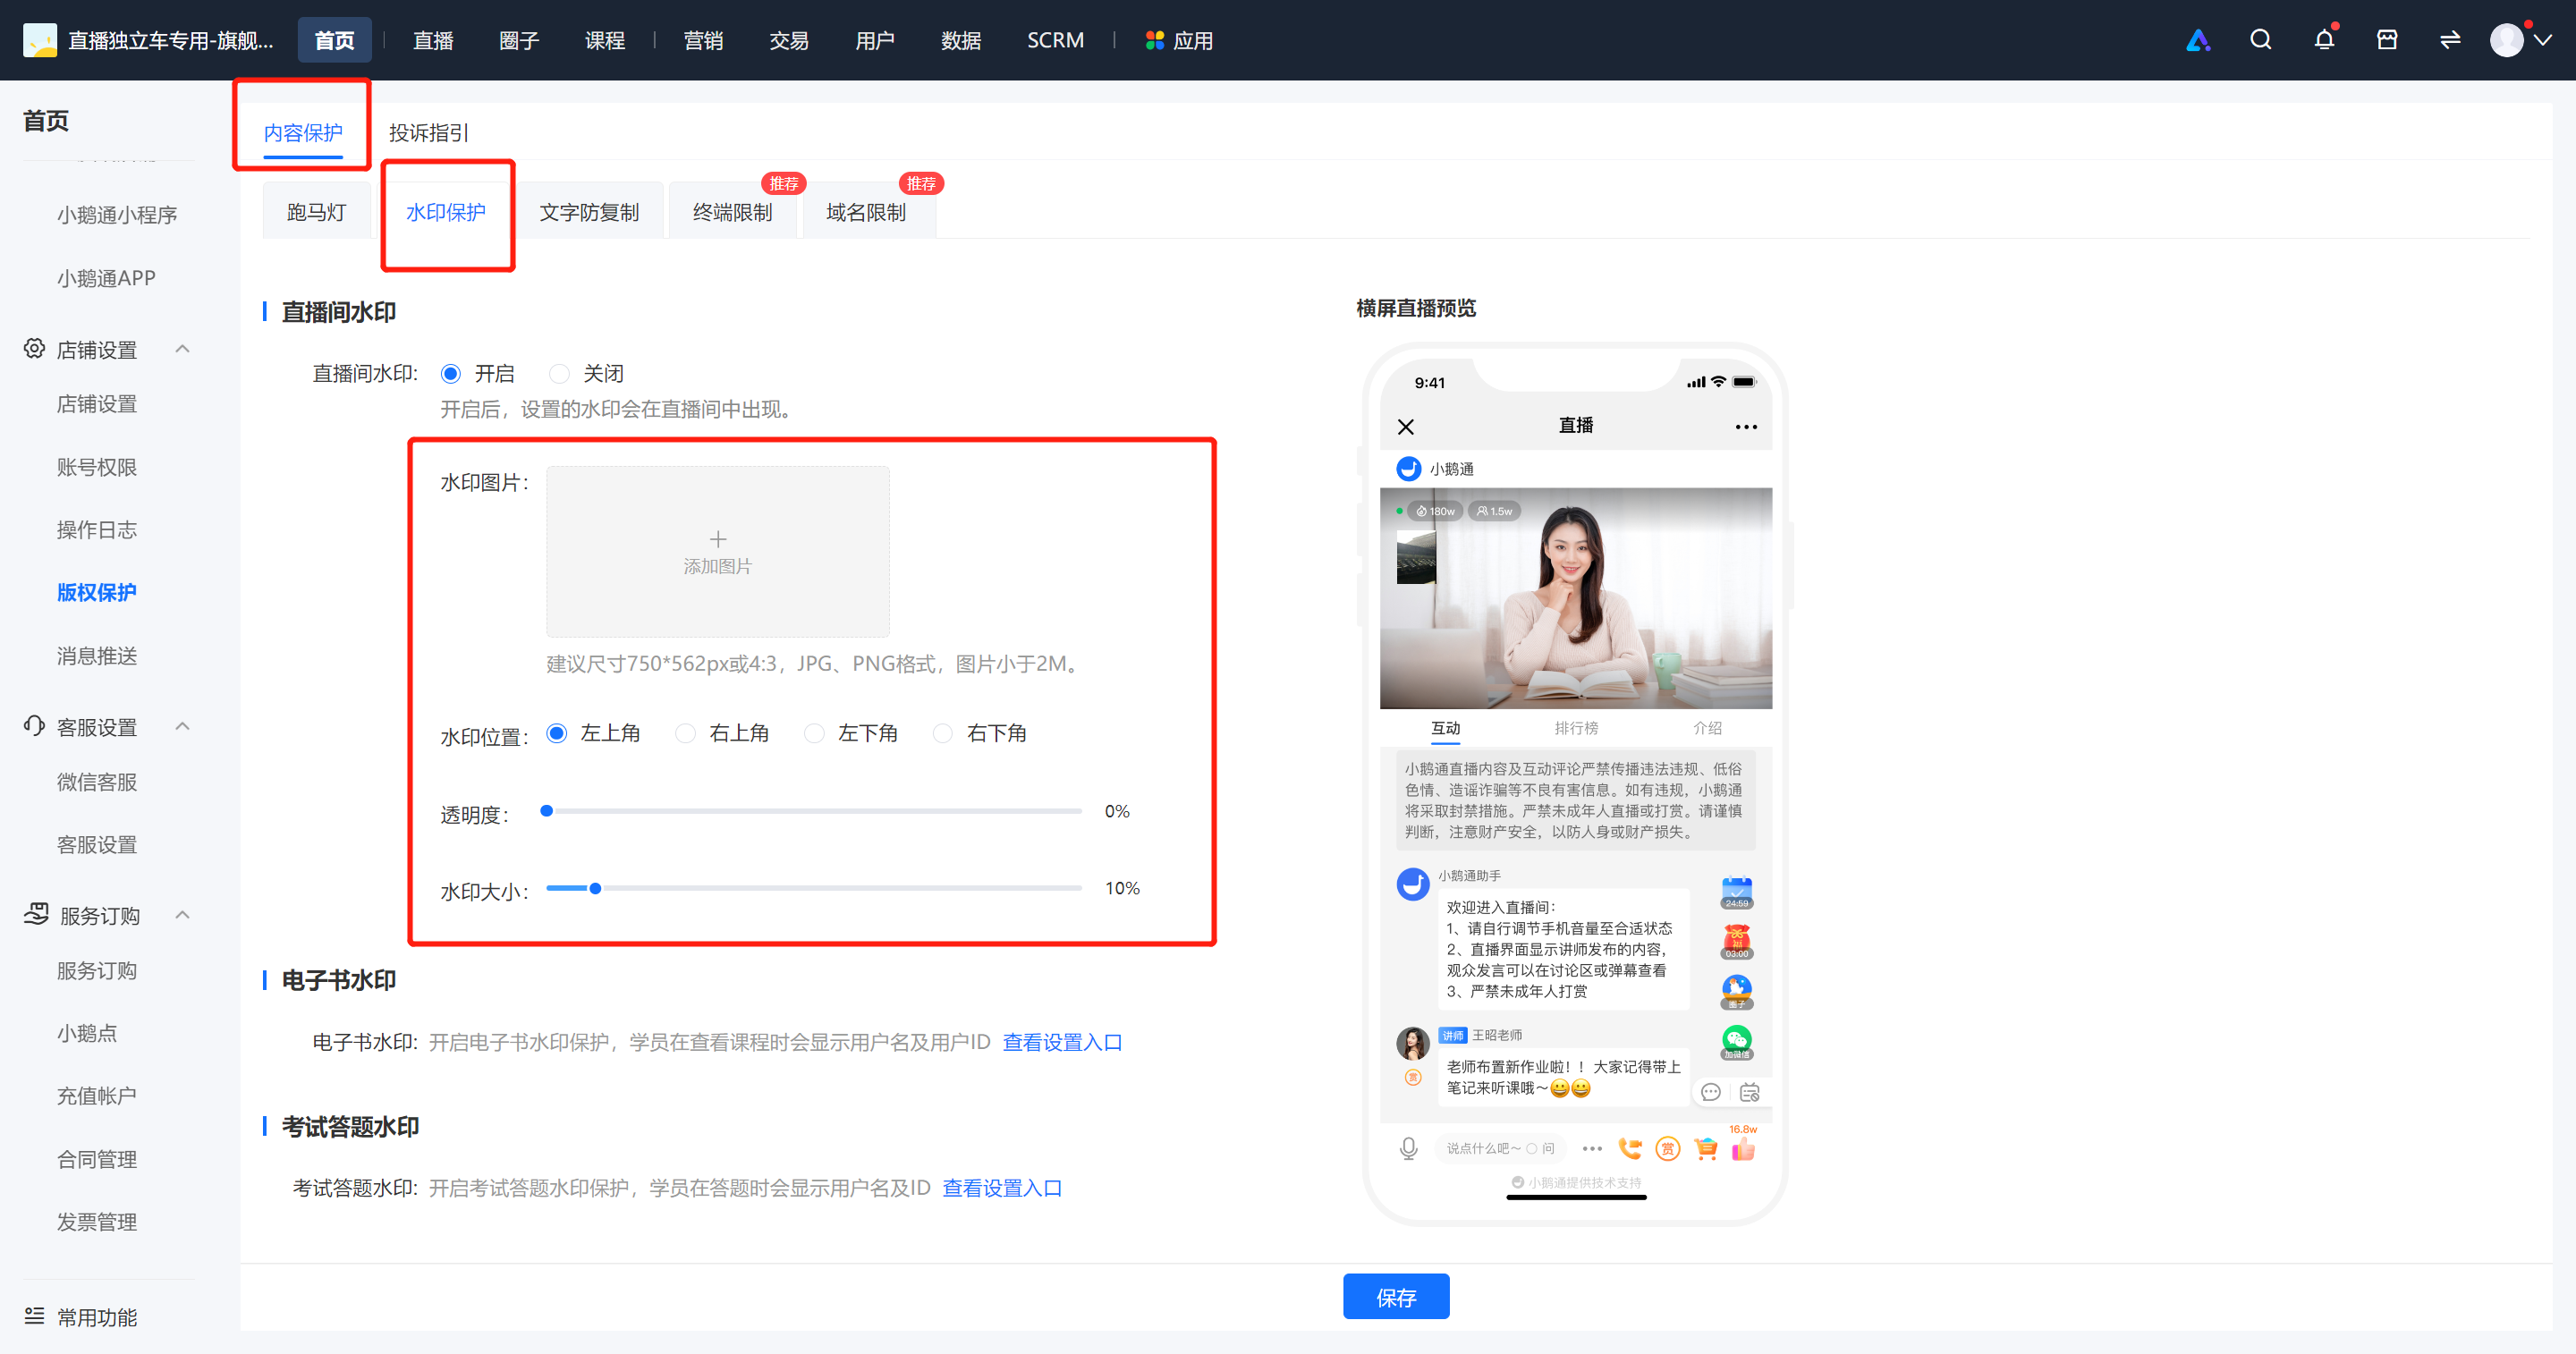Select 右上角 watermark position
The width and height of the screenshot is (2576, 1354).
tap(686, 734)
